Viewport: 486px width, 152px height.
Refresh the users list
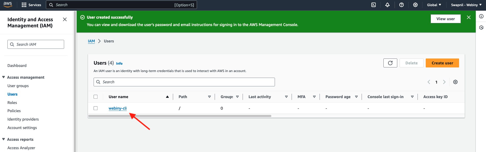coord(390,63)
